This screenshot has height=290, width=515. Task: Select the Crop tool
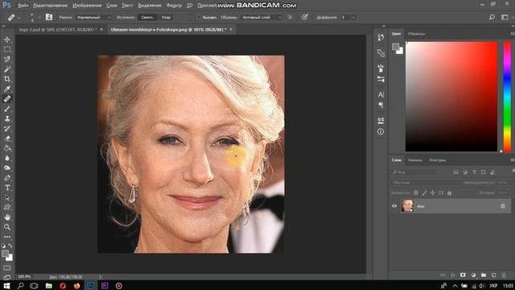[x=7, y=79]
